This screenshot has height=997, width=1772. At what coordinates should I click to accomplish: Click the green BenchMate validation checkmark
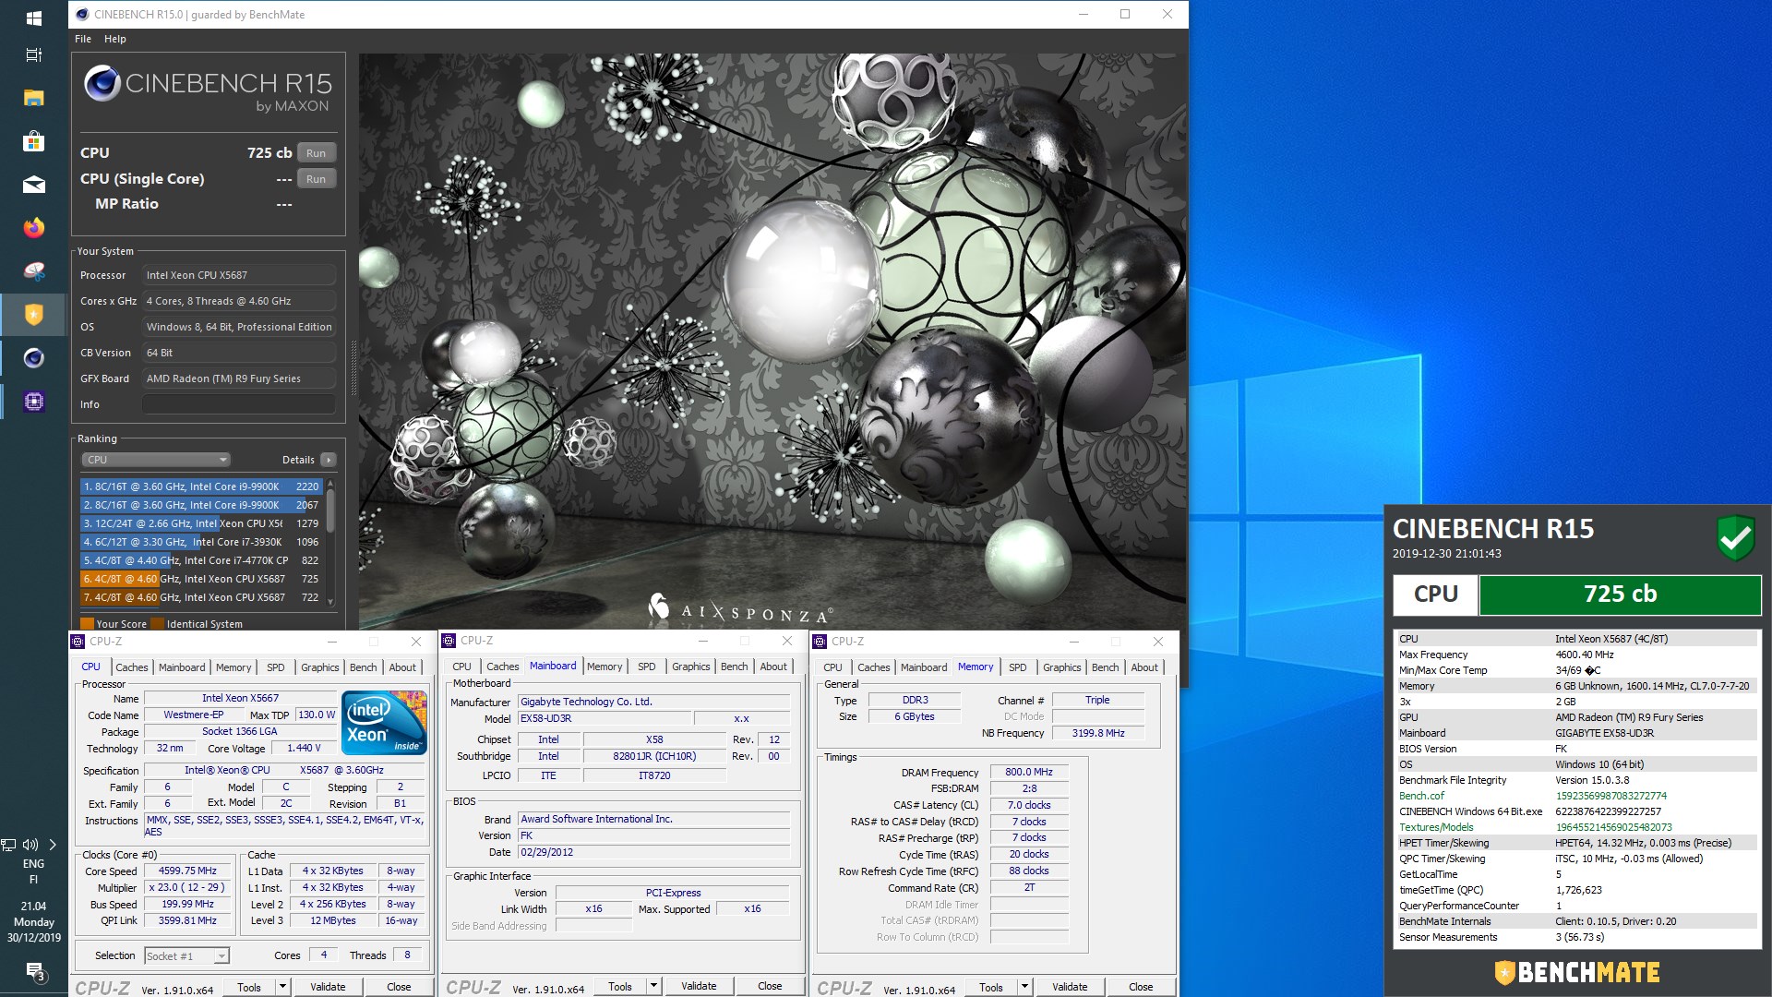[x=1735, y=537]
